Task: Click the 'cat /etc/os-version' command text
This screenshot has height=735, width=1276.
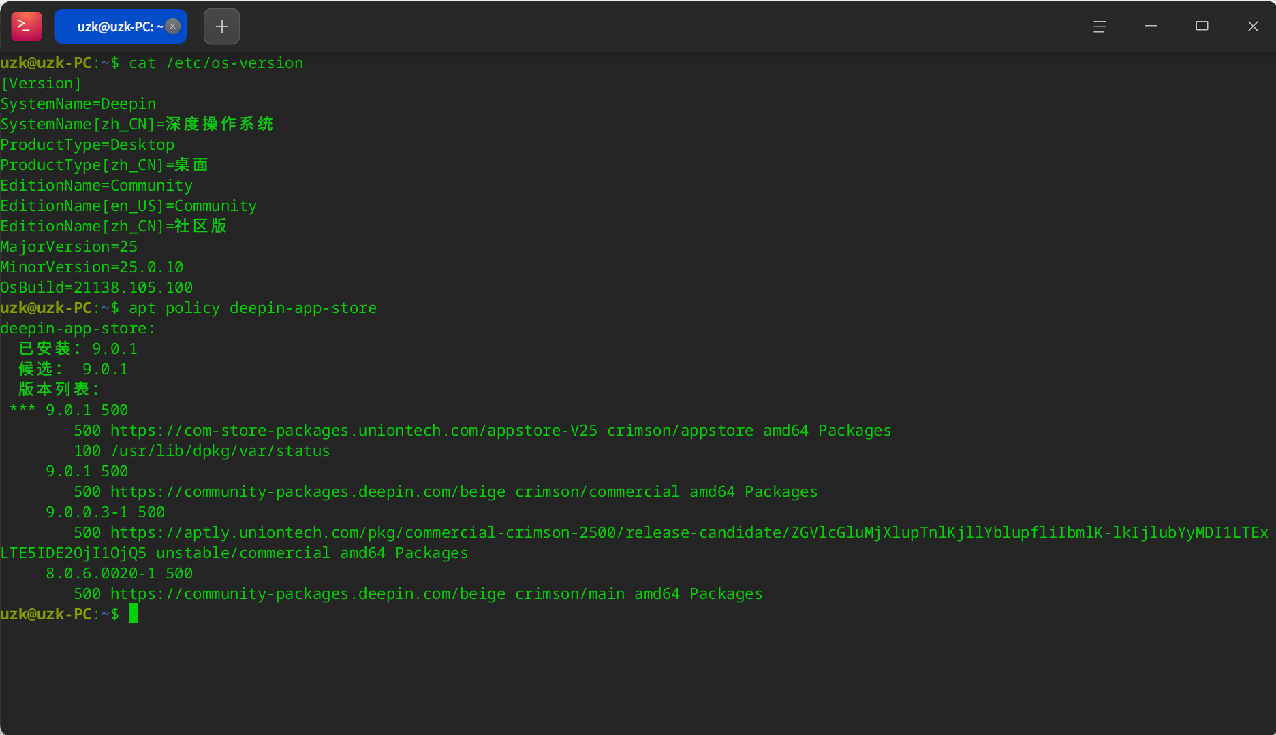Action: point(216,63)
